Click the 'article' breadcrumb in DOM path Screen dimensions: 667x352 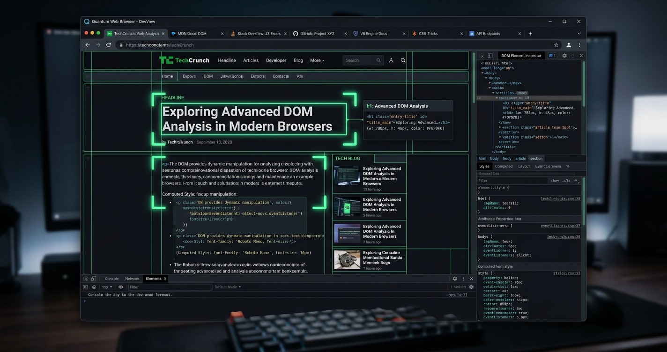[x=521, y=159]
